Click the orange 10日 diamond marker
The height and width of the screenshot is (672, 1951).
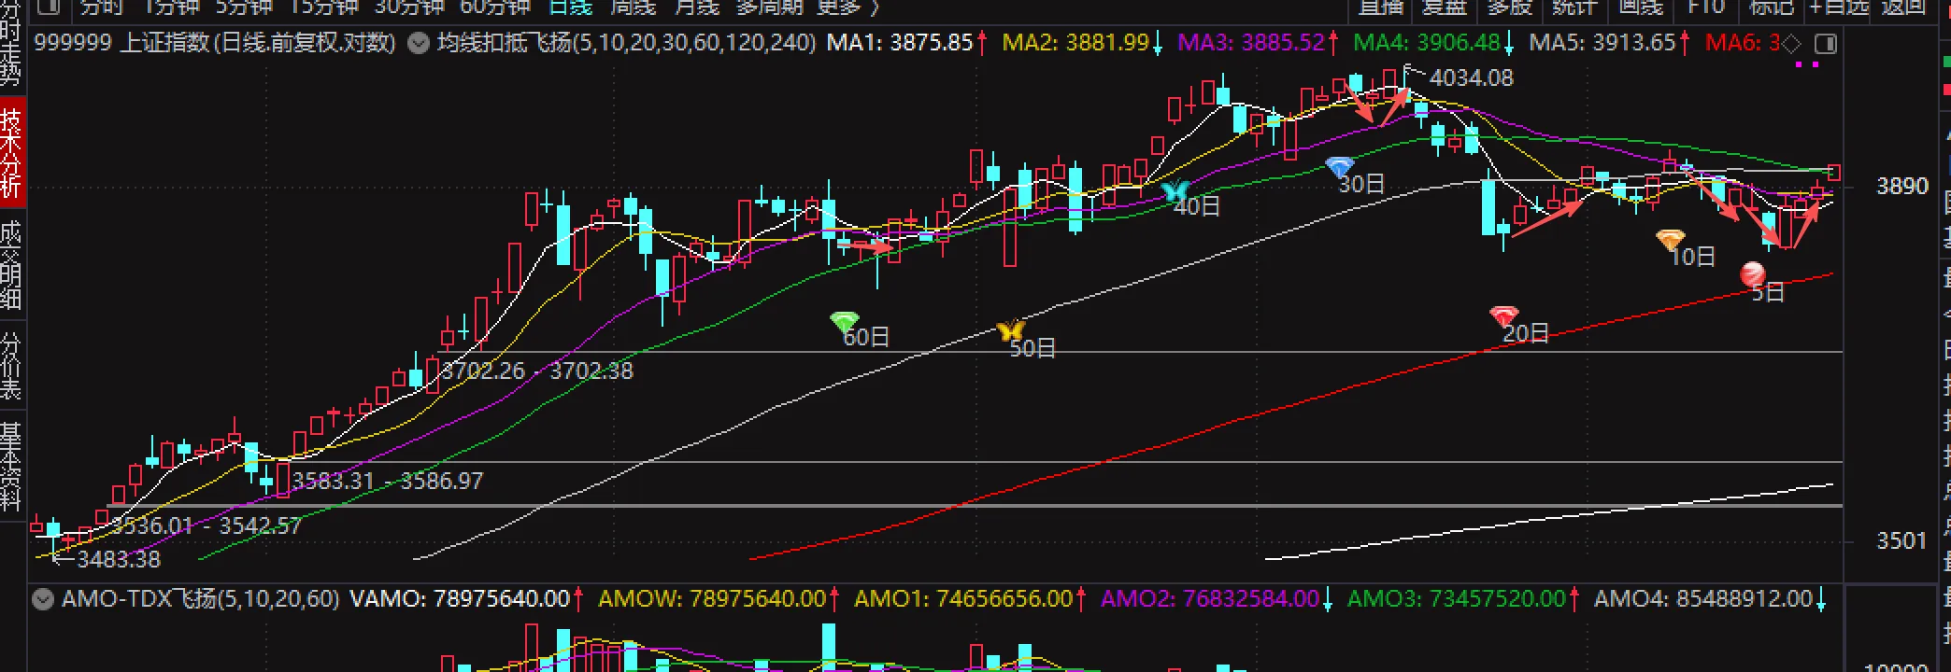click(1670, 240)
